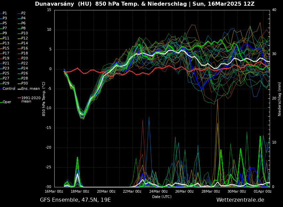
Task: Click the 850 hPa Temp. (°C) axis title
Action: coord(44,98)
